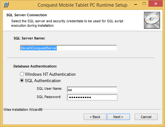Maximize the Runtime Setup window
The height and width of the screenshot is (127, 165).
144,4
